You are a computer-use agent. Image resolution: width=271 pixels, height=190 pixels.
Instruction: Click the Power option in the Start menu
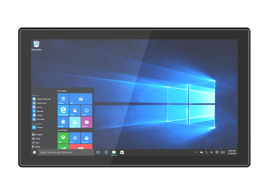(37, 143)
